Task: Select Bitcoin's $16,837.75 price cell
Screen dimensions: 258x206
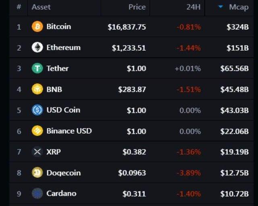Action: [x=127, y=27]
